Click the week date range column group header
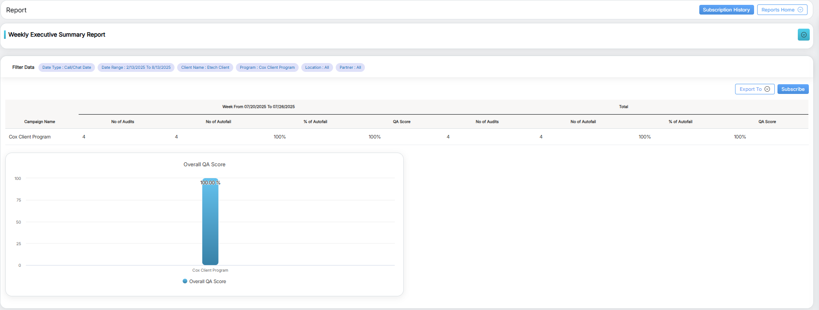819x310 pixels. coord(258,107)
